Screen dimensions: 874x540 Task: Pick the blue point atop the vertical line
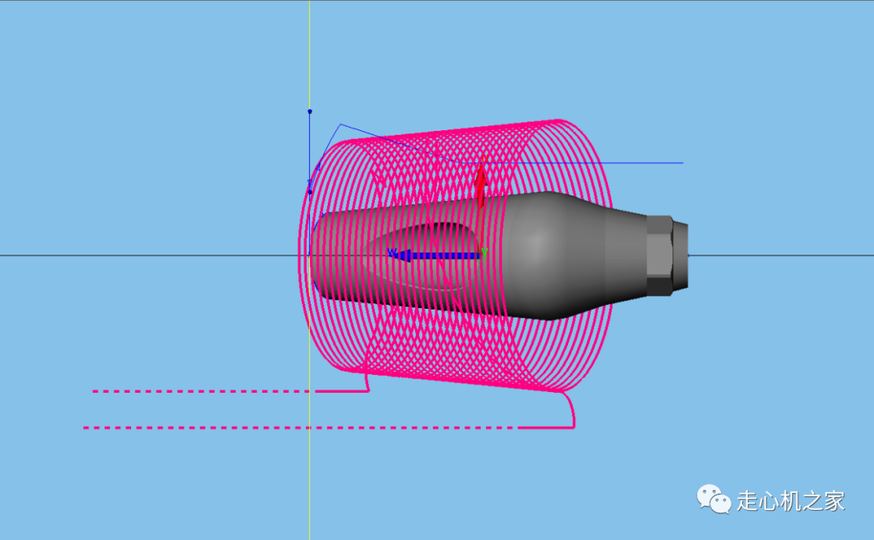tap(309, 112)
